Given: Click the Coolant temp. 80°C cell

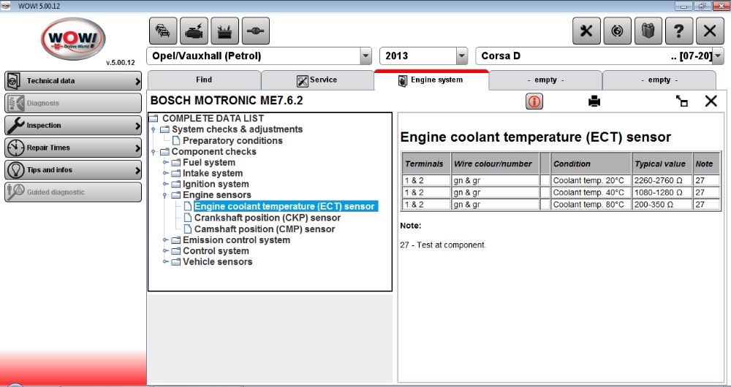Looking at the screenshot, I should (591, 204).
